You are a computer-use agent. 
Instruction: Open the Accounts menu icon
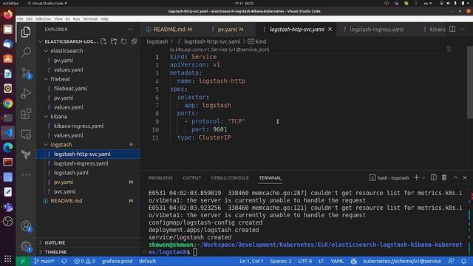pyautogui.click(x=26, y=226)
